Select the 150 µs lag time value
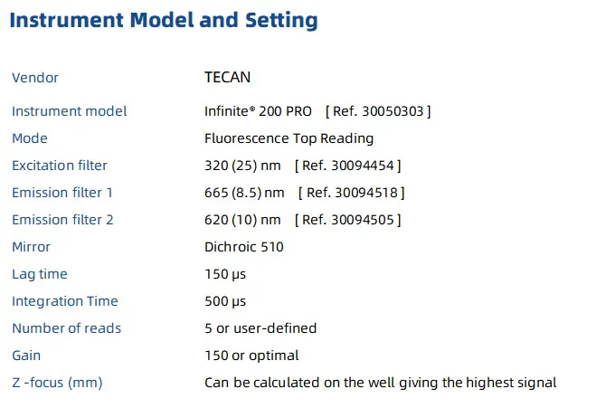Image resolution: width=606 pixels, height=408 pixels. (225, 274)
